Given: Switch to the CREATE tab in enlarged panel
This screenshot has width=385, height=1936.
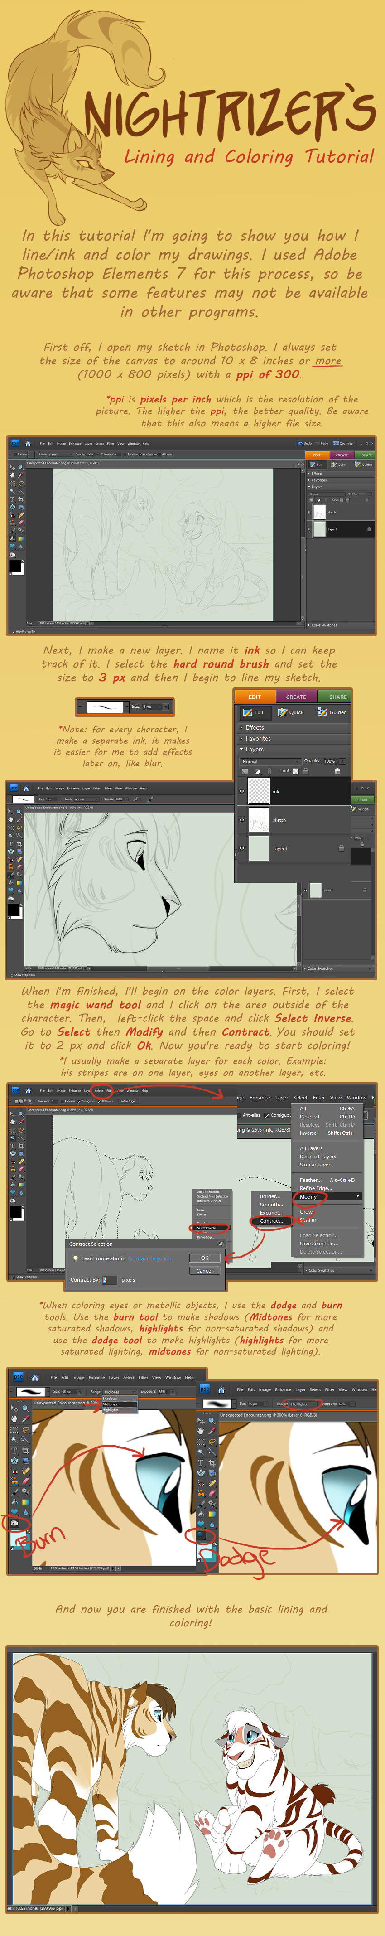Looking at the screenshot, I should pyautogui.click(x=296, y=696).
